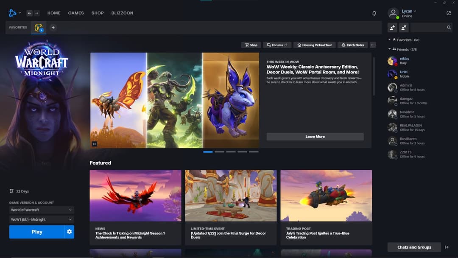This screenshot has height=258, width=458.
Task: Click Admiral friend avatar
Action: click(392, 87)
